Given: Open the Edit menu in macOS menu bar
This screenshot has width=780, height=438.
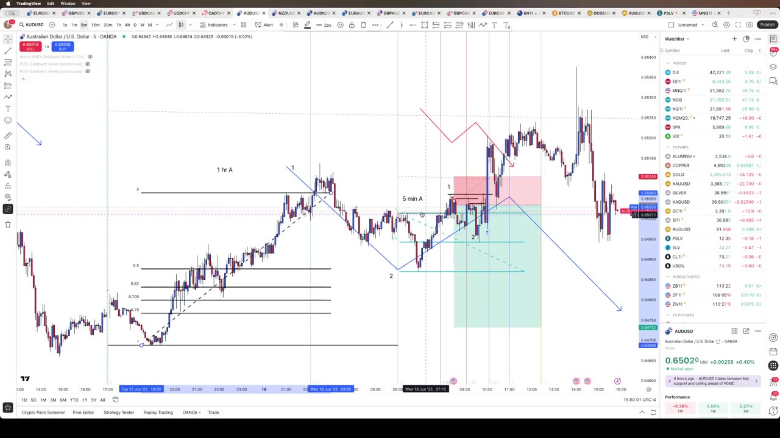Looking at the screenshot, I should tap(51, 4).
